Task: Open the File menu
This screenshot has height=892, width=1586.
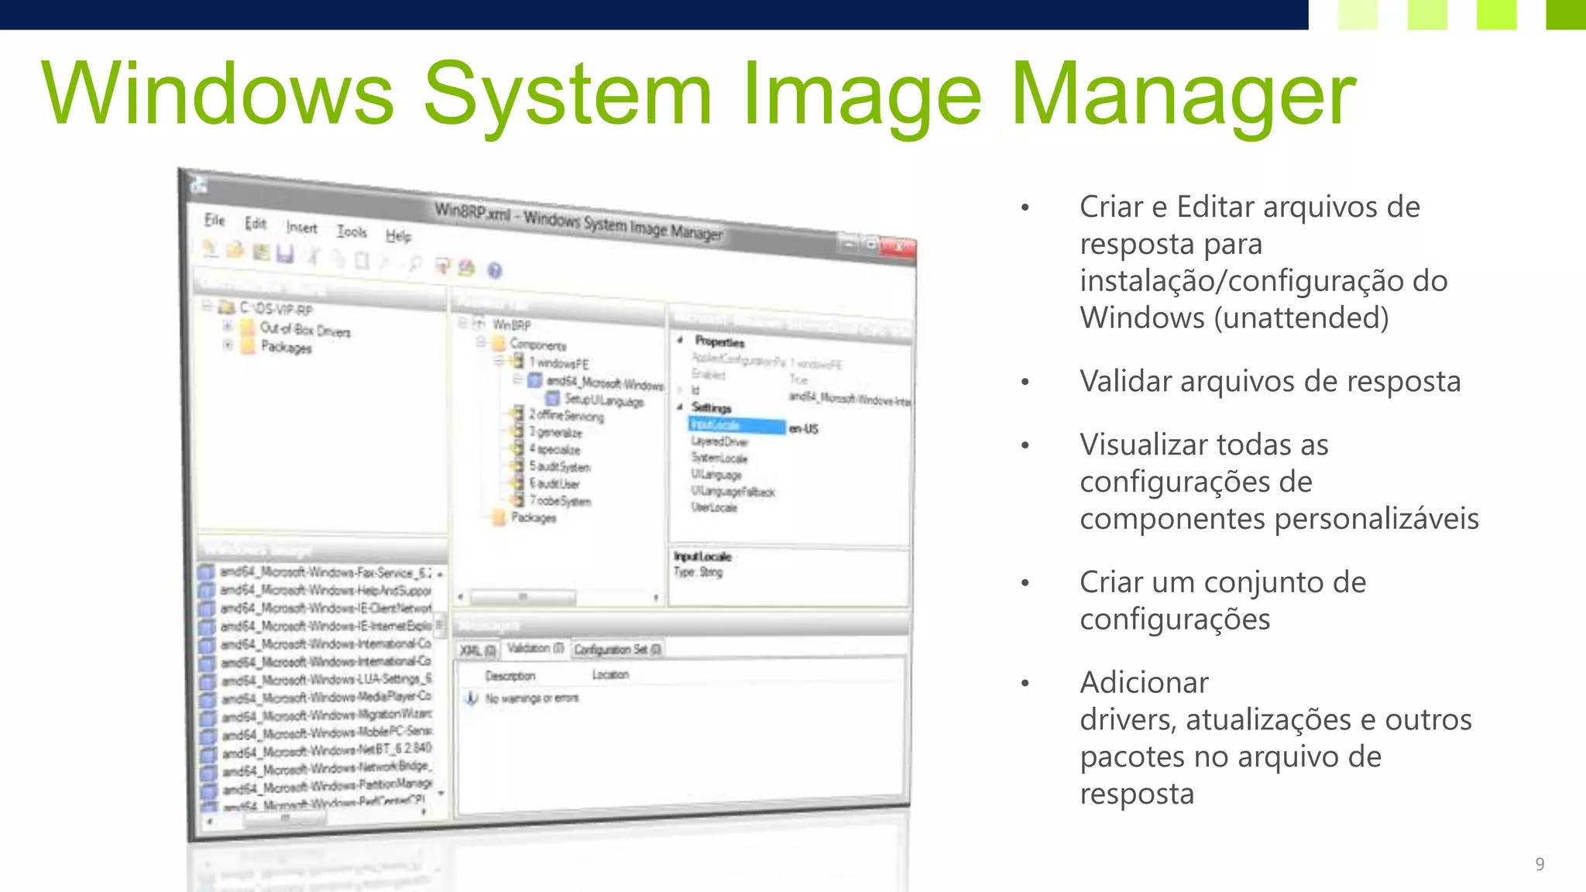Action: click(x=215, y=220)
